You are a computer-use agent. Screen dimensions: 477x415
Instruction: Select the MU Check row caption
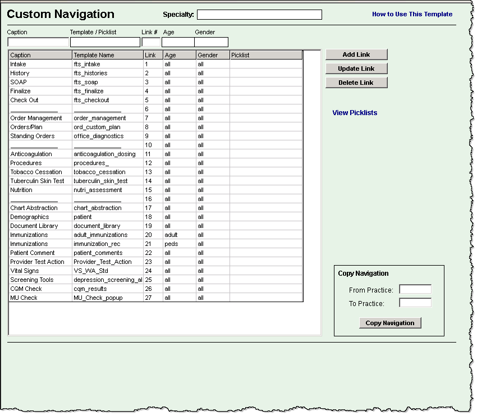(24, 298)
